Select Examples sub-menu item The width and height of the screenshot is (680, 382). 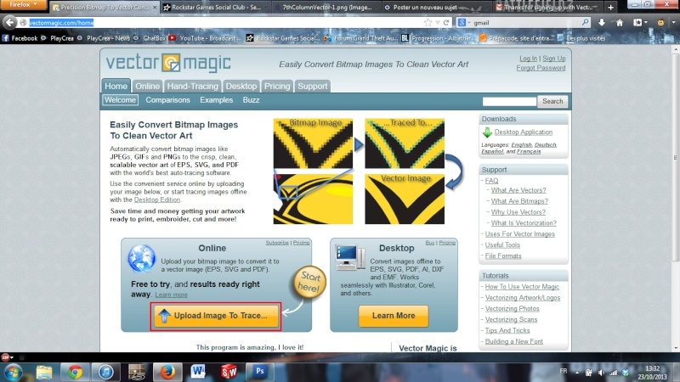coord(217,100)
